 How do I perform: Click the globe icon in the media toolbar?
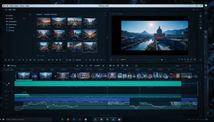94,60
